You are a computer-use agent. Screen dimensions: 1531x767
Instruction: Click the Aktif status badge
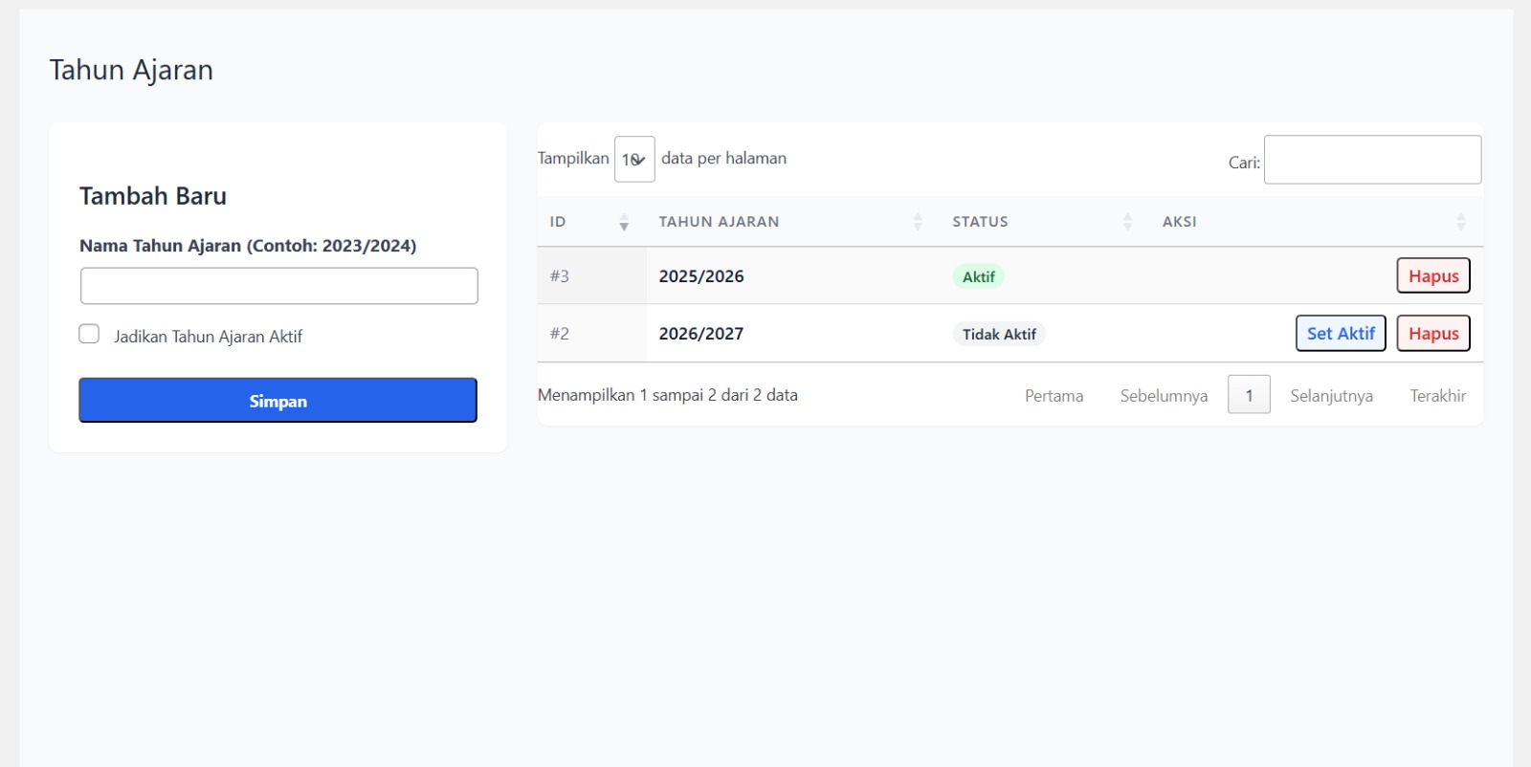[978, 277]
